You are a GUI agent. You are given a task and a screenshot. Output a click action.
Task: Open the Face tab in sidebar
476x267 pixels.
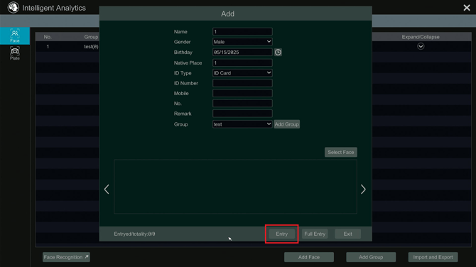(15, 36)
